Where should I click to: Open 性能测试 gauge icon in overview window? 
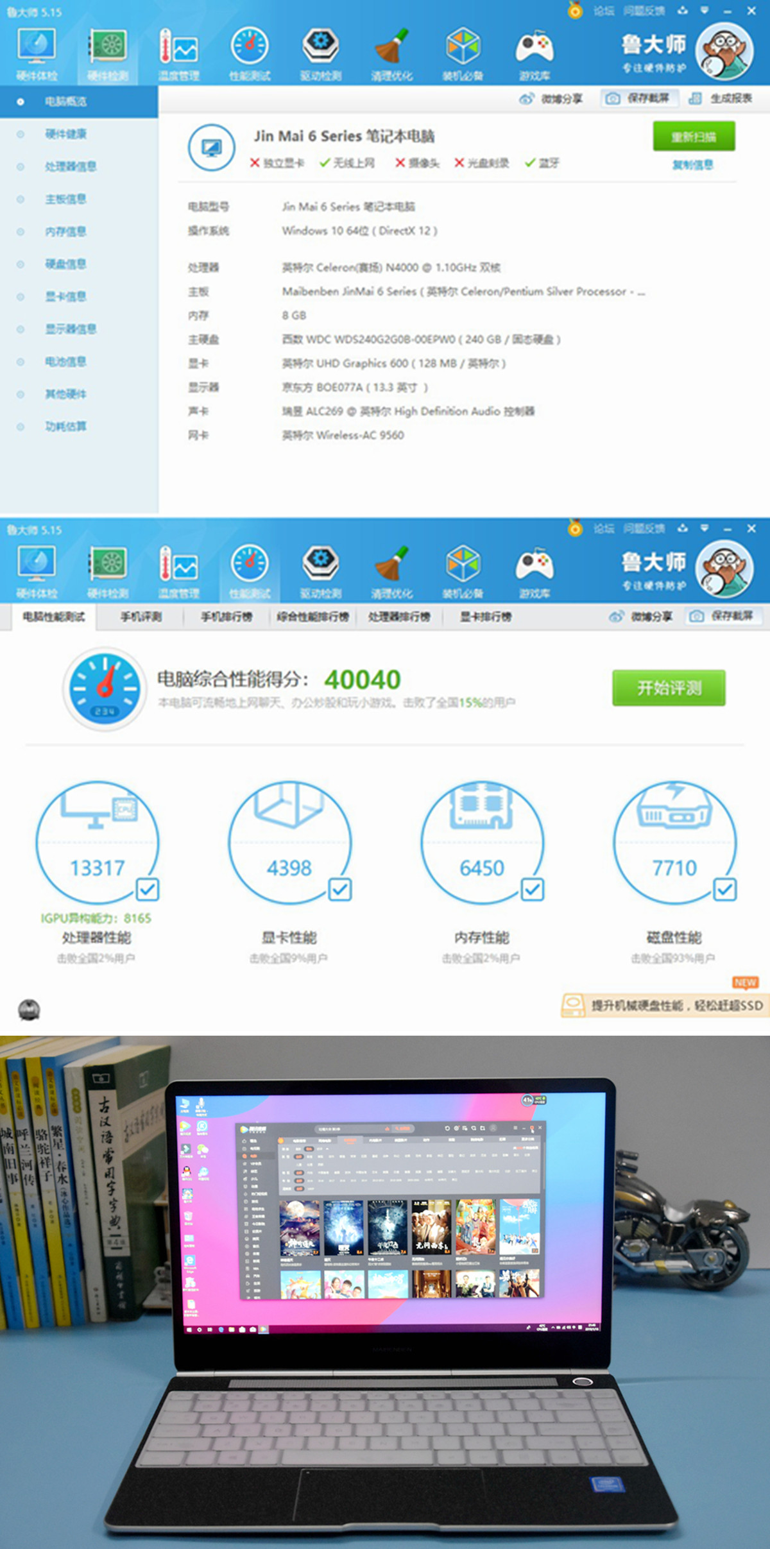(x=250, y=55)
